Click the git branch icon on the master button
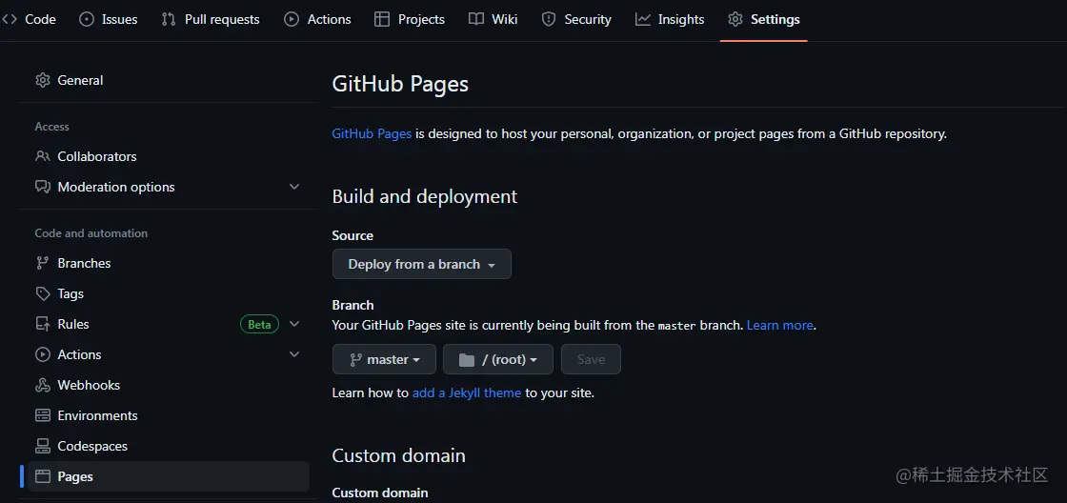This screenshot has width=1067, height=503. point(354,359)
